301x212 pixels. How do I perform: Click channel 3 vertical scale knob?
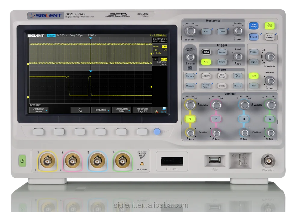pyautogui.click(x=244, y=105)
